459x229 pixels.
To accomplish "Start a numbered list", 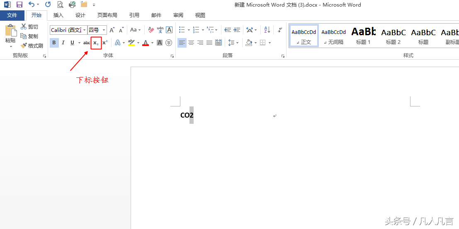I will (196, 30).
